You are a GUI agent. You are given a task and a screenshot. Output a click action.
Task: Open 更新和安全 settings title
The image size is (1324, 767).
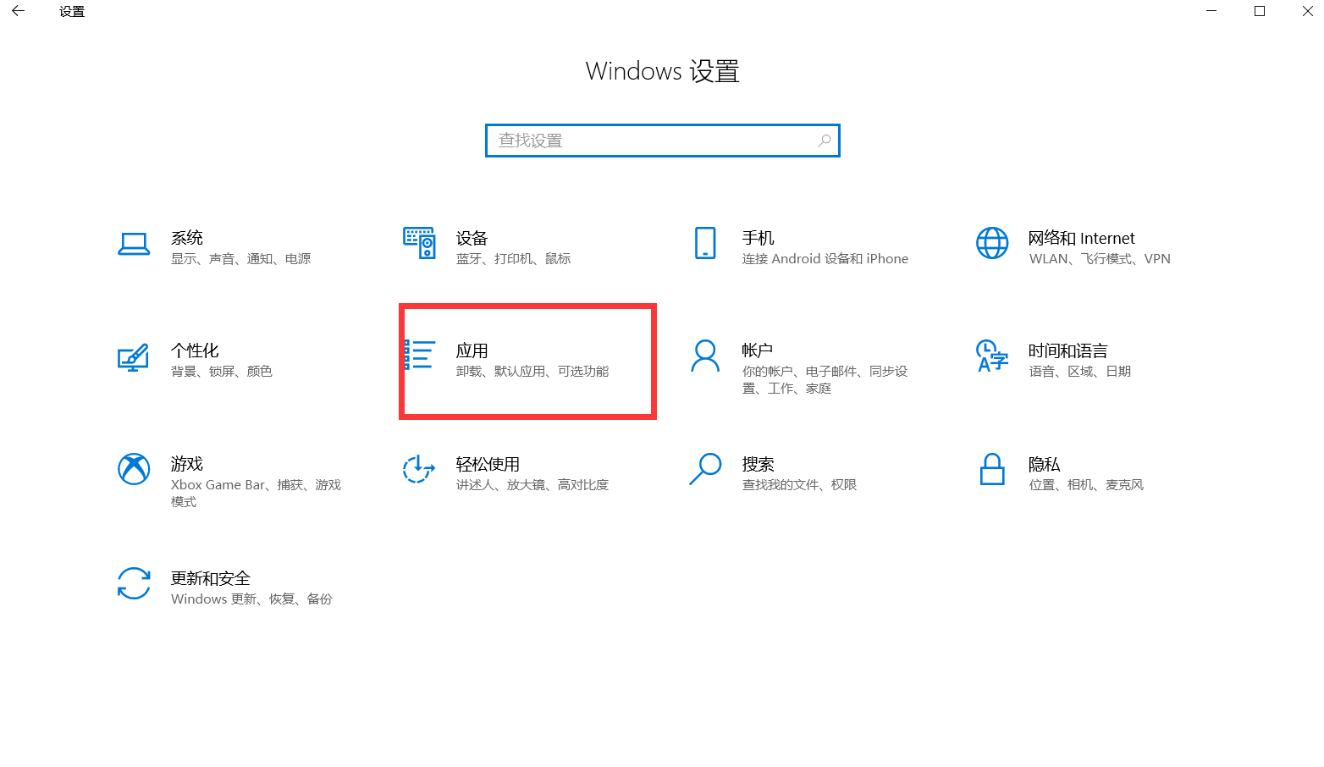point(211,578)
